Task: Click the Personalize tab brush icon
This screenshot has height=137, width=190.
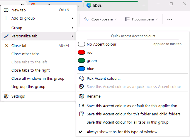Action: [x=6, y=36]
